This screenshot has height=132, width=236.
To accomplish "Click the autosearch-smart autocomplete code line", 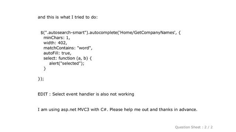I will (x=111, y=33).
